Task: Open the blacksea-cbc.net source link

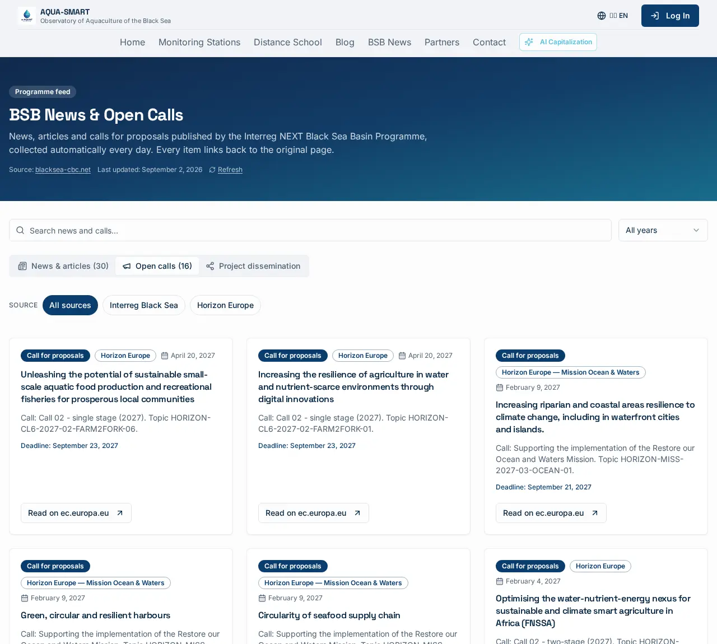Action: click(63, 170)
